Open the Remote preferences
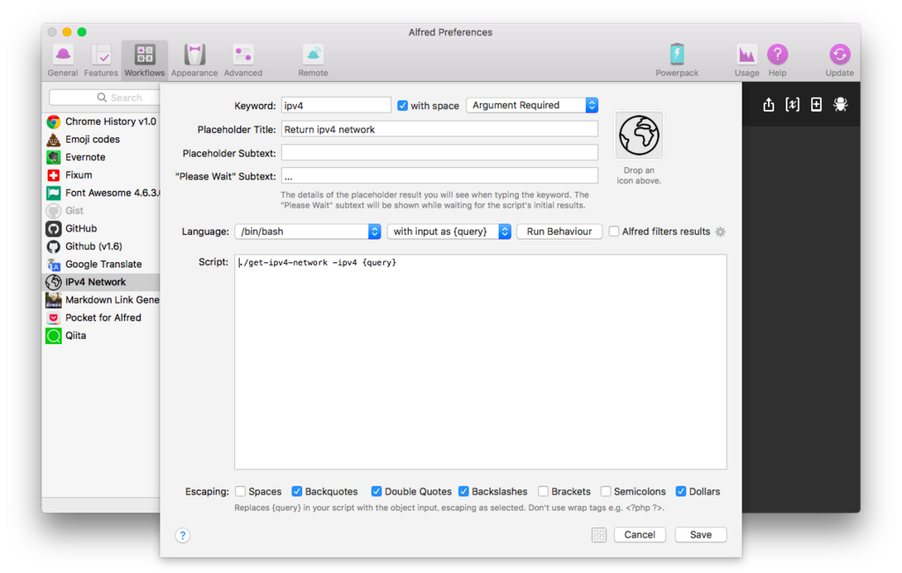 (x=313, y=61)
